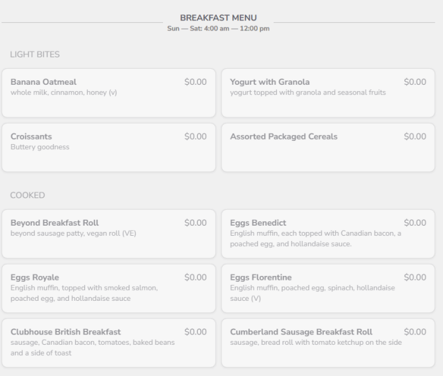Image resolution: width=443 pixels, height=376 pixels.
Task: Choose Cumberland Sausage Breakfast Roll
Action: [x=328, y=343]
